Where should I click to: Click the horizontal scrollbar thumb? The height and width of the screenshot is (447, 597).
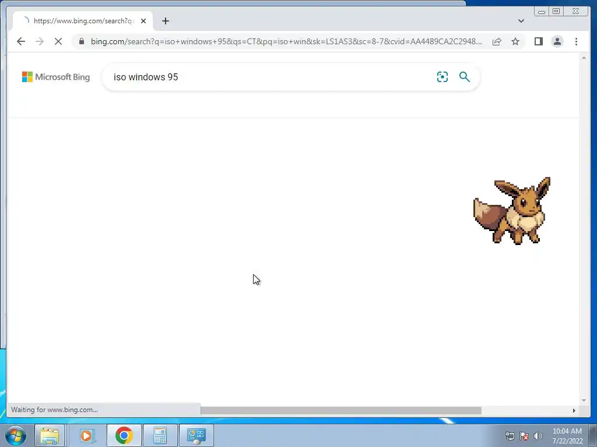tap(340, 410)
